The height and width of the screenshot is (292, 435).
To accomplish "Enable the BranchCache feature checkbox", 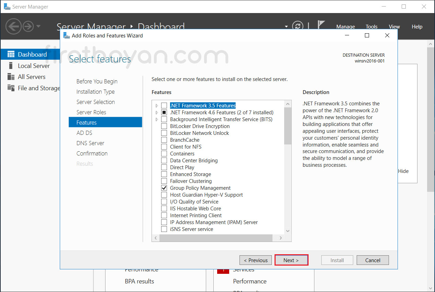I will [164, 140].
